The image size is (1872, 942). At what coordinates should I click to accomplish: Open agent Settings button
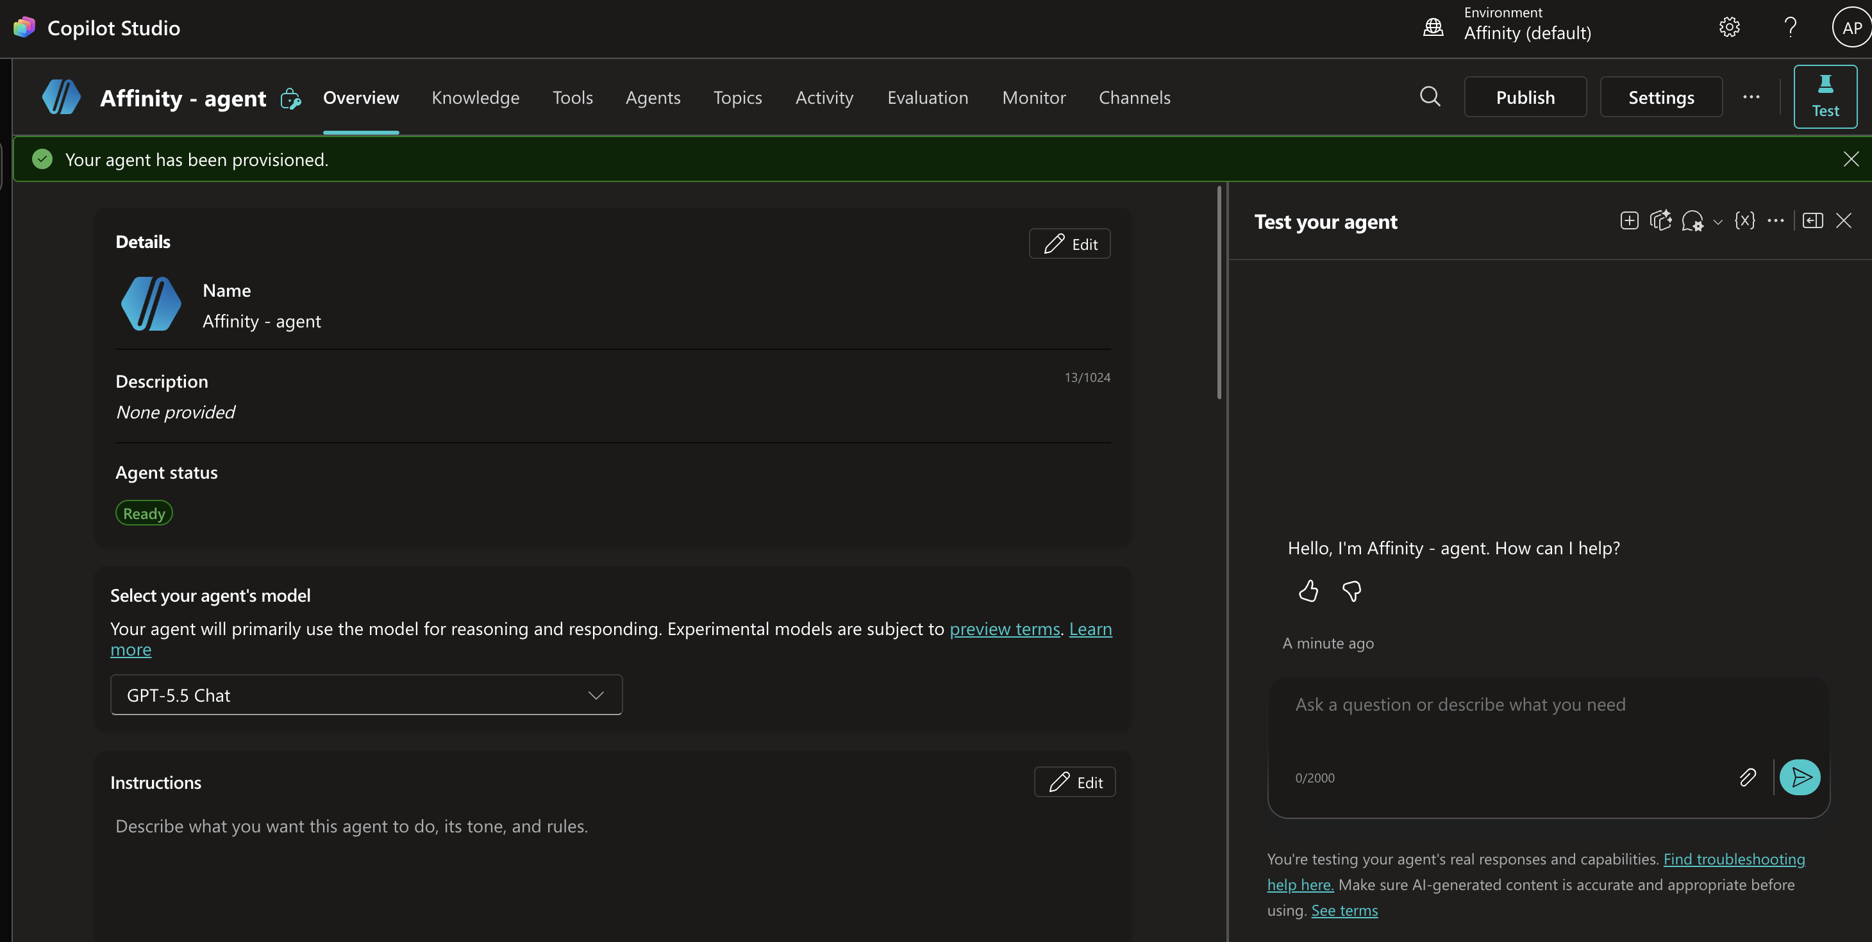1661,97
